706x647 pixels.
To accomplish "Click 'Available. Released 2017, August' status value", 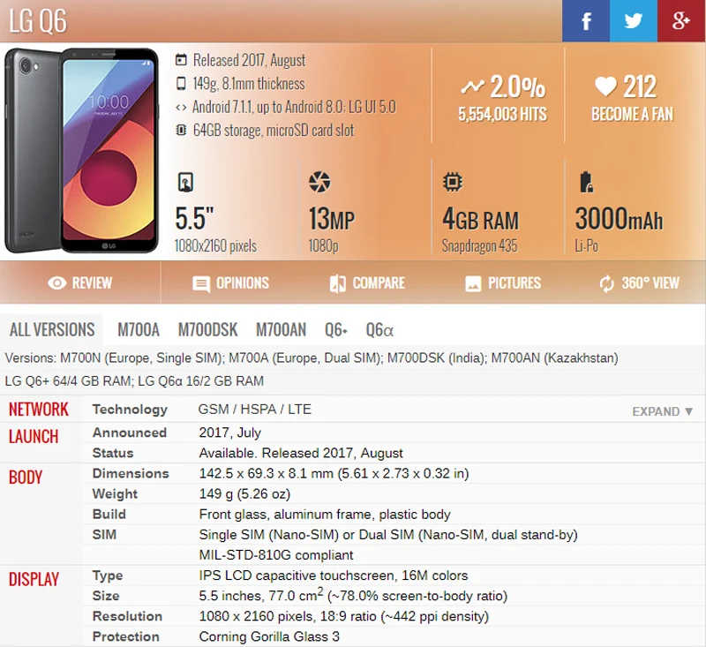I will point(301,453).
